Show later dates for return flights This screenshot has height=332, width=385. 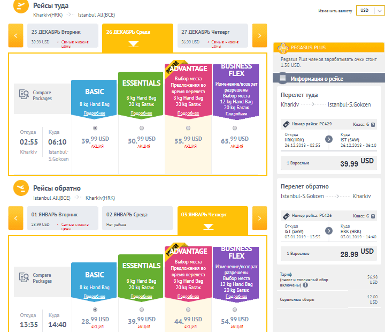259,218
